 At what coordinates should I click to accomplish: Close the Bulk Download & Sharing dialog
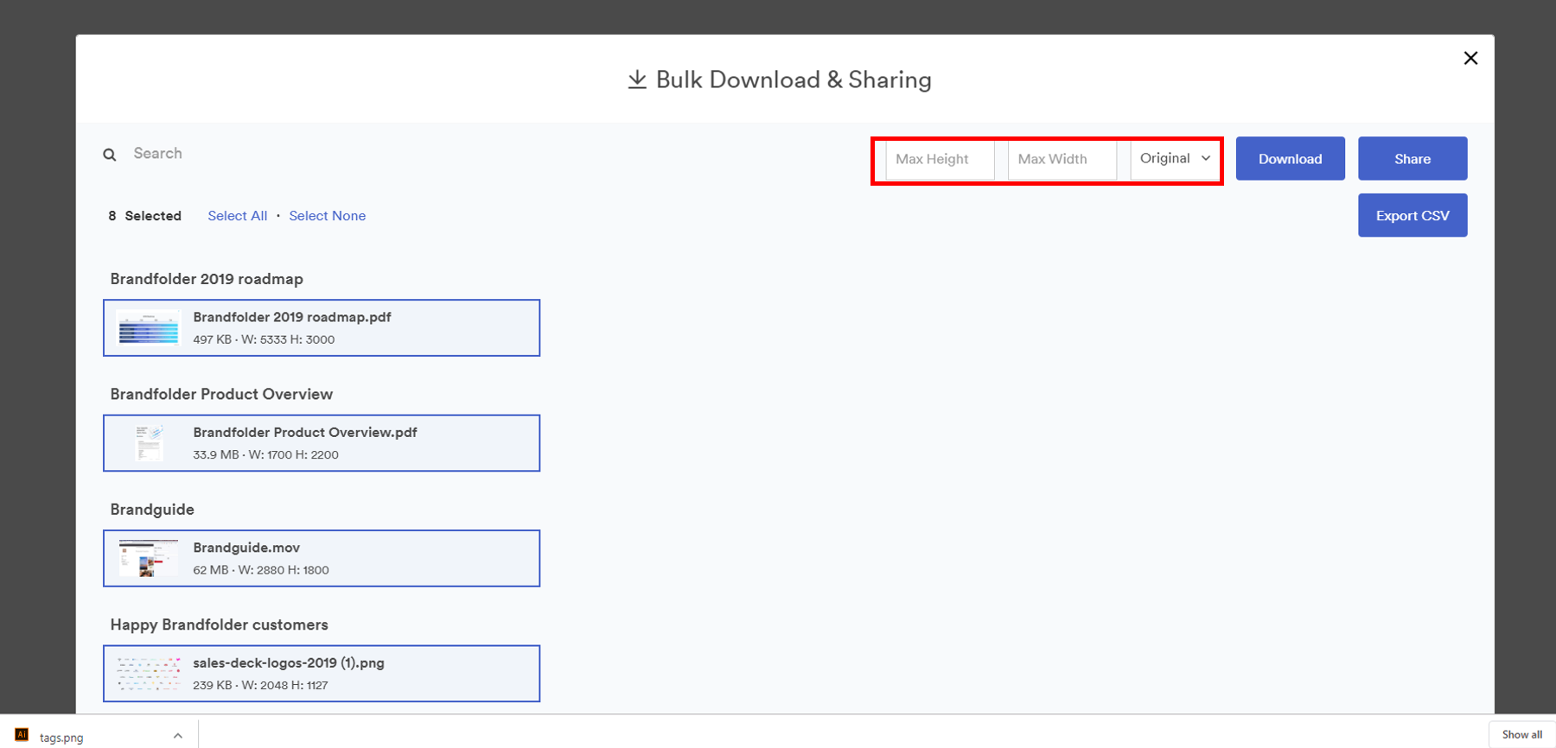tap(1470, 58)
